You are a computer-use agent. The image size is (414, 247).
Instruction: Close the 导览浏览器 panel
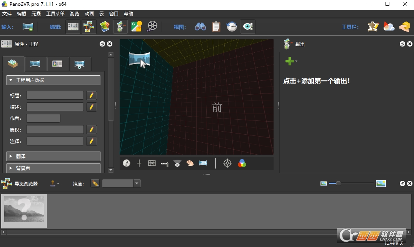(409, 184)
